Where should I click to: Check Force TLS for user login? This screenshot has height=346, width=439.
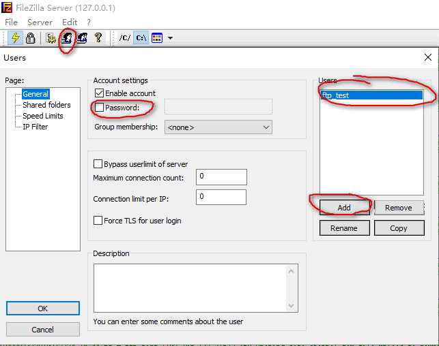coord(98,220)
